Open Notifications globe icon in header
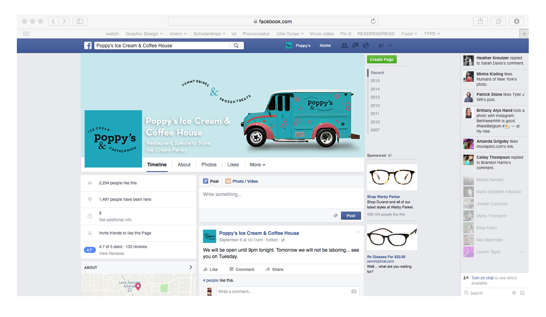Viewport: 546px width, 317px height. (x=365, y=46)
